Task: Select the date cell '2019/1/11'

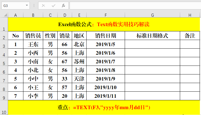Action: pyautogui.click(x=106, y=96)
